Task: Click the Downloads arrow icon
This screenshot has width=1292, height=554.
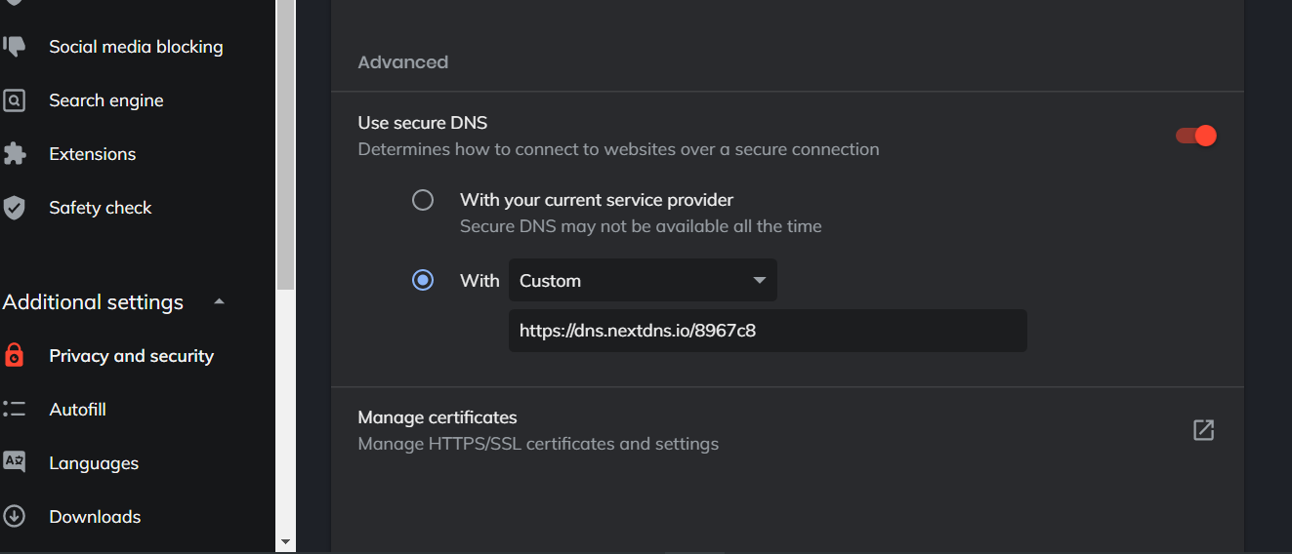Action: point(14,516)
